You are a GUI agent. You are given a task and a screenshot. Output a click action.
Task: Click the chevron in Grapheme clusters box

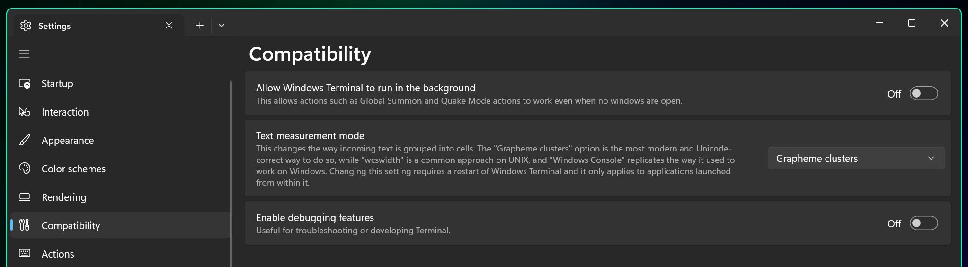click(x=931, y=159)
